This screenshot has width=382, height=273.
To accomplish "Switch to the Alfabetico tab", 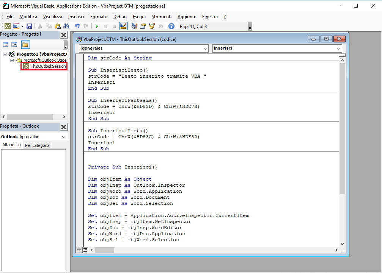I will tap(11, 145).
